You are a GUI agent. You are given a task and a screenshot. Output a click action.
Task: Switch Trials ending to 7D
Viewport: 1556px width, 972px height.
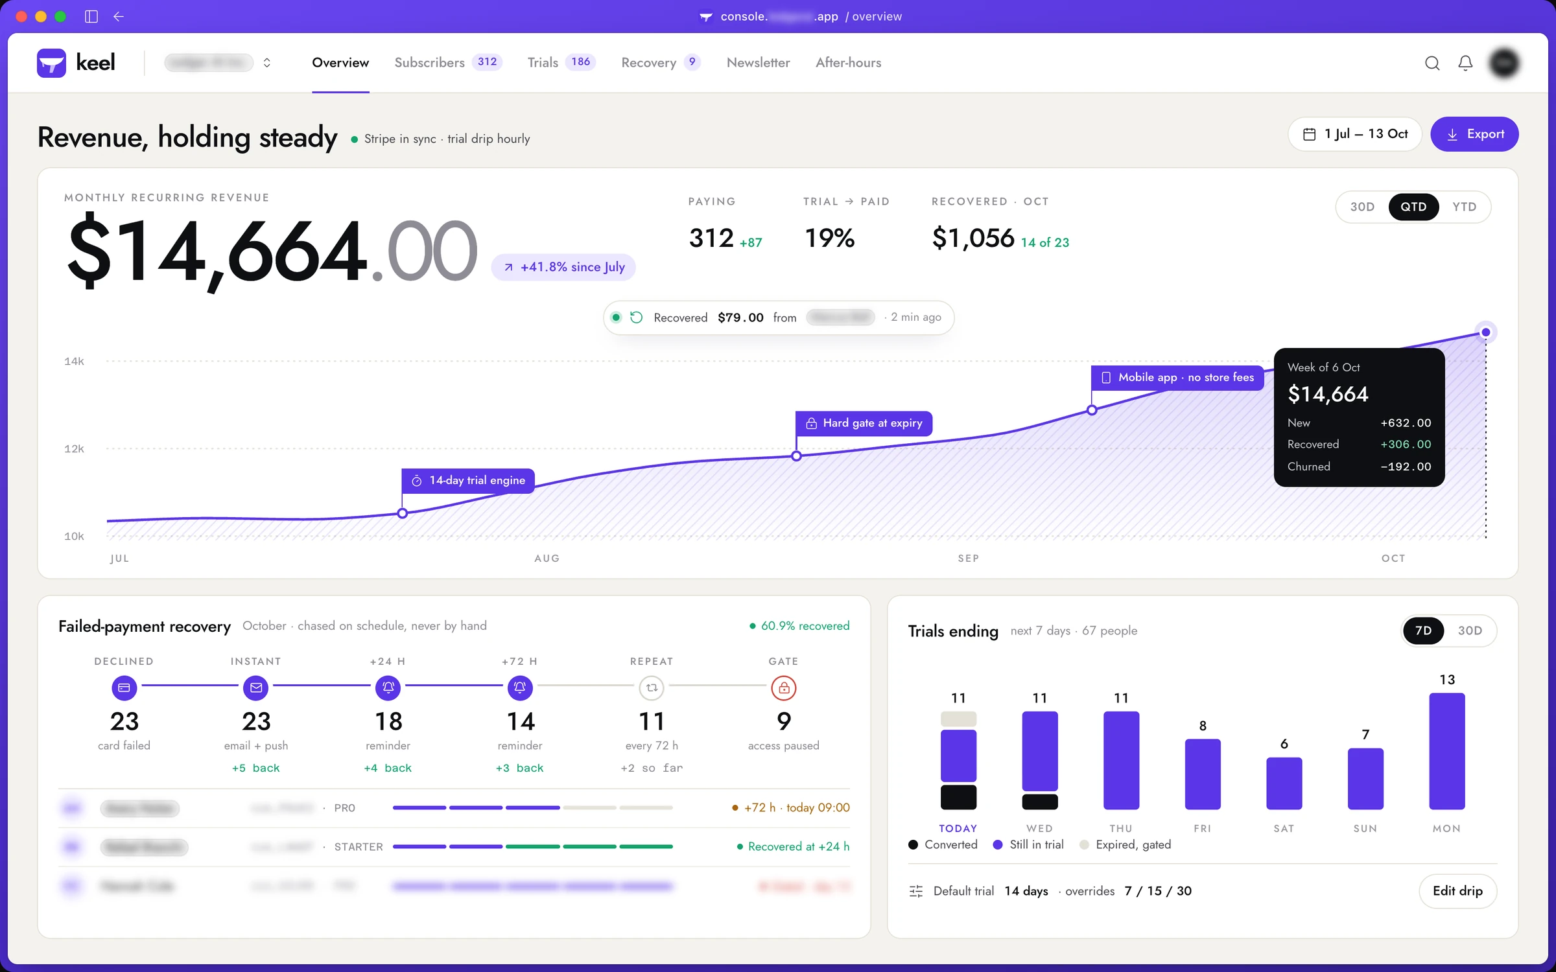click(x=1423, y=631)
